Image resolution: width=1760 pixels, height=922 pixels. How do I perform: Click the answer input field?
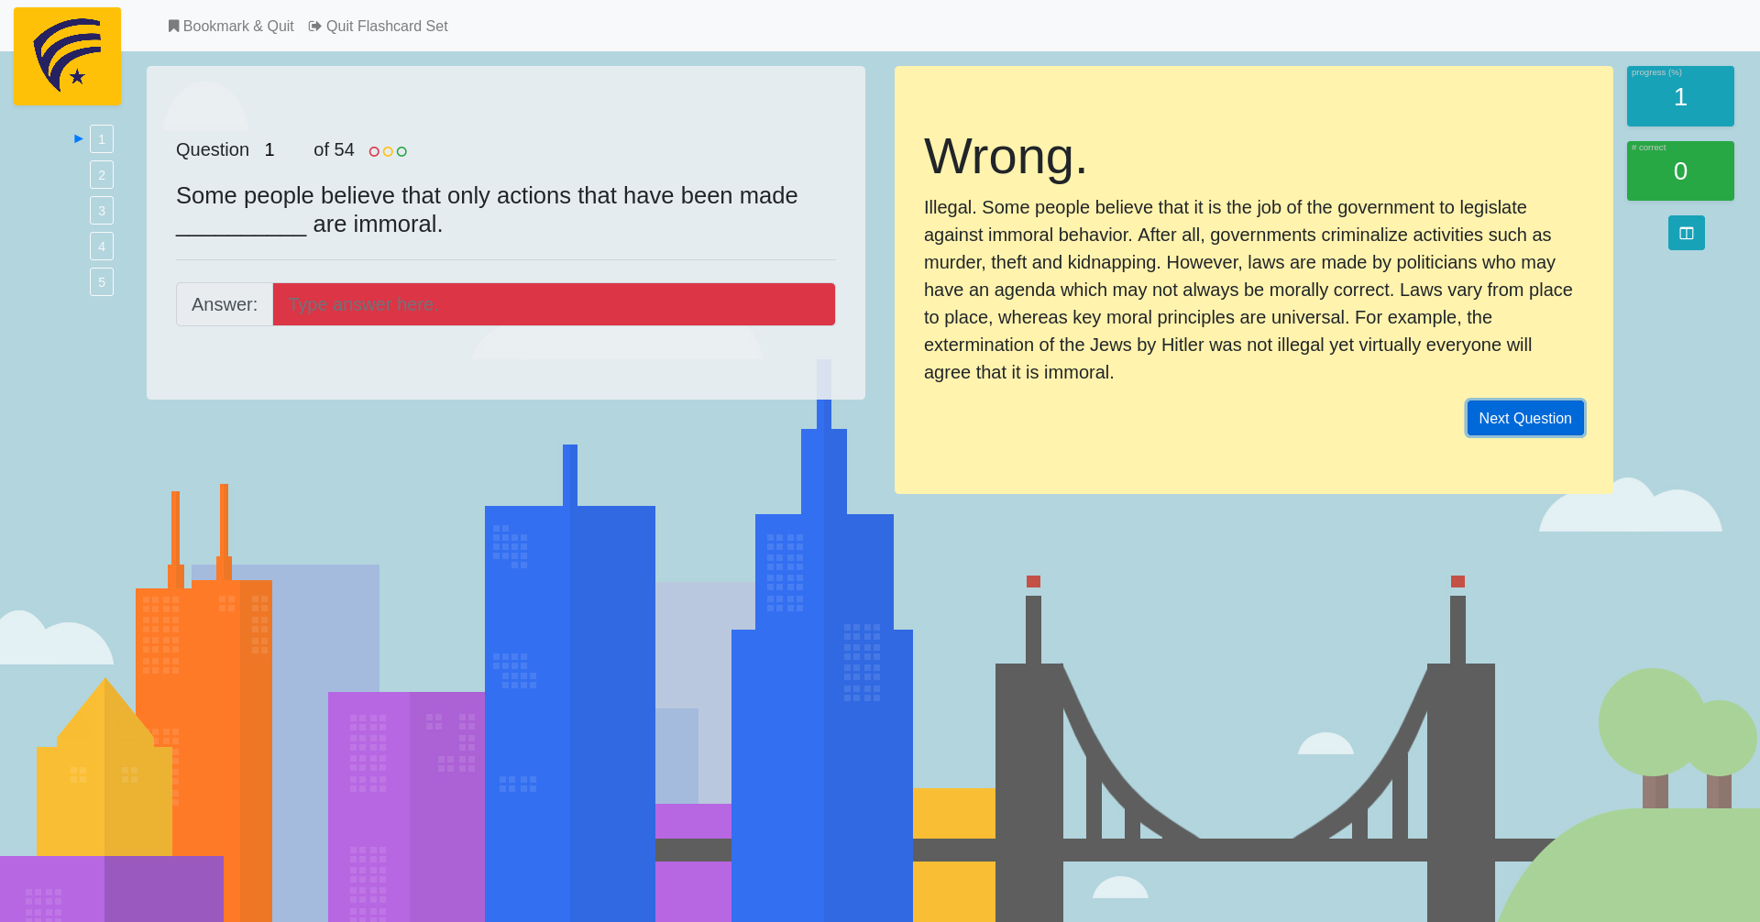554,304
